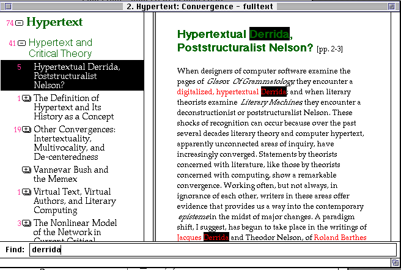Open Hypertext and Critical Theory entry

click(61, 48)
